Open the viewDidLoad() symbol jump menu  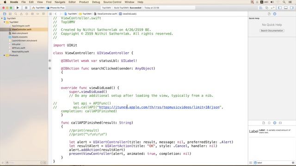tap(128, 14)
